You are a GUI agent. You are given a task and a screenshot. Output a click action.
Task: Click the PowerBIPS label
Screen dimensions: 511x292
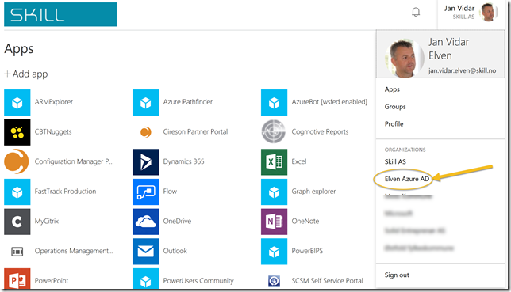tap(307, 251)
